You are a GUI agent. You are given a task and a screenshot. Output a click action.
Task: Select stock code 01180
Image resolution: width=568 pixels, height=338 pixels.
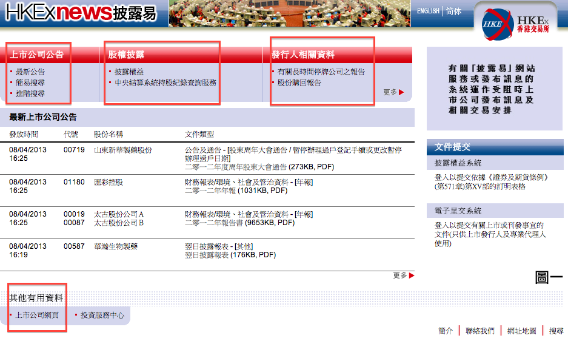[x=74, y=181]
